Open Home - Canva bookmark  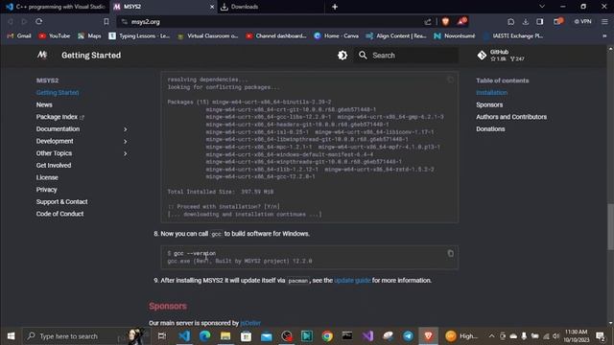click(x=336, y=36)
